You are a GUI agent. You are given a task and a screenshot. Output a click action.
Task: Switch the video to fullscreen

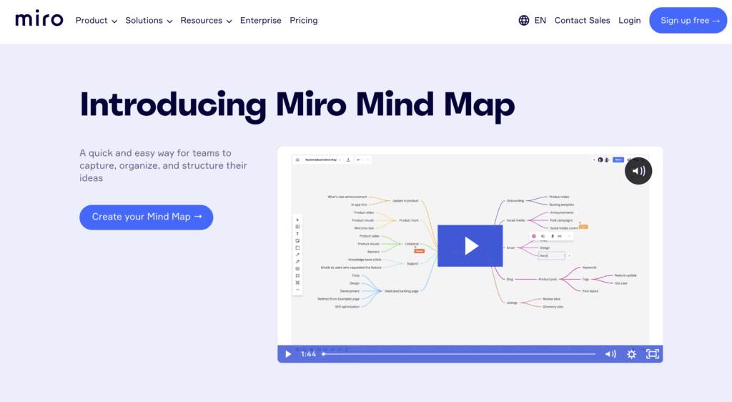pos(653,354)
